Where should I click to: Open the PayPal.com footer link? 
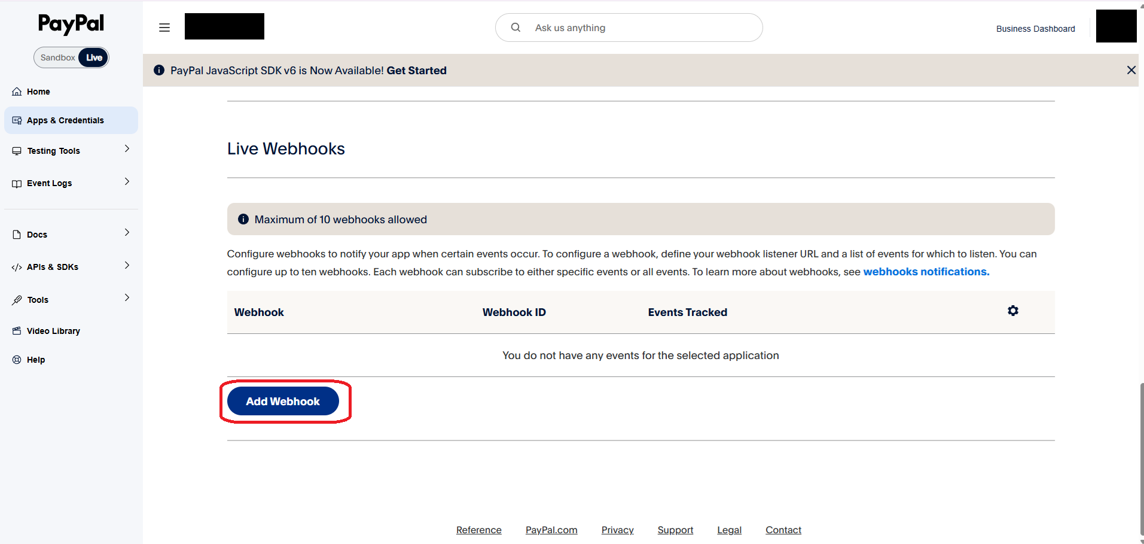[551, 530]
